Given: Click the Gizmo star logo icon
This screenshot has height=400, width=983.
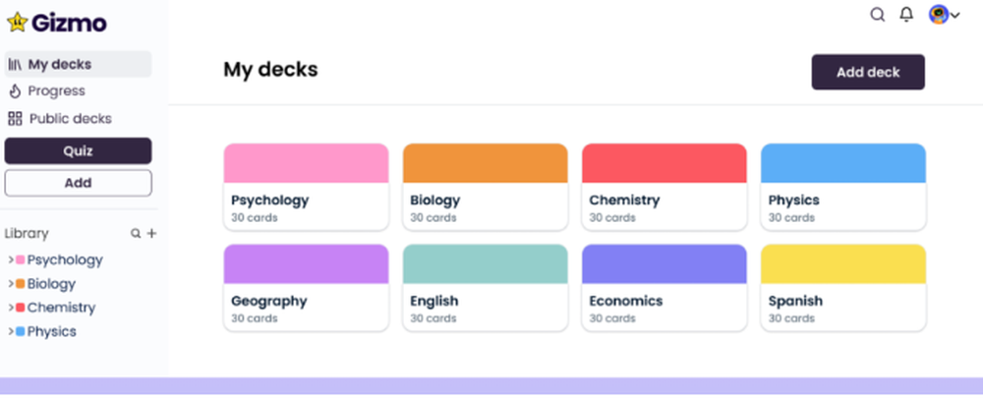Looking at the screenshot, I should (17, 22).
